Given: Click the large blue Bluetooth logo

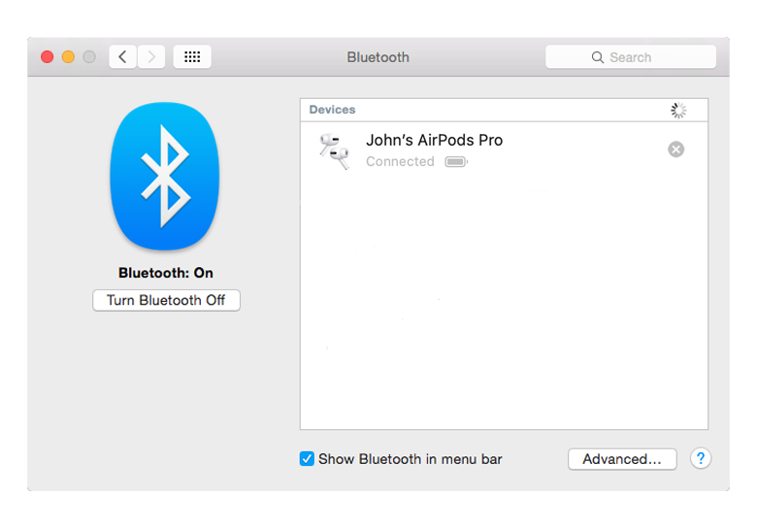Looking at the screenshot, I should pyautogui.click(x=165, y=175).
